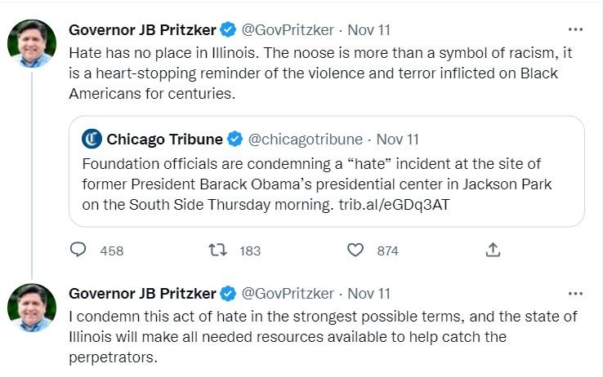This screenshot has height=377, width=603.
Task: Click the first tweet's profile avatar
Action: 32,42
